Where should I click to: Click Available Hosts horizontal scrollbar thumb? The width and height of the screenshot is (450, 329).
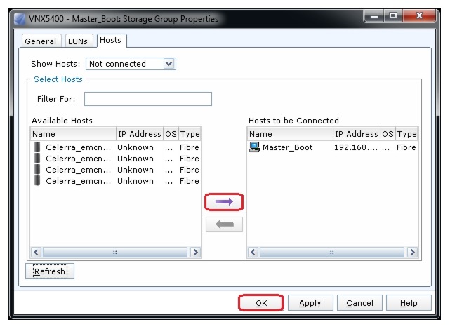pos(115,253)
